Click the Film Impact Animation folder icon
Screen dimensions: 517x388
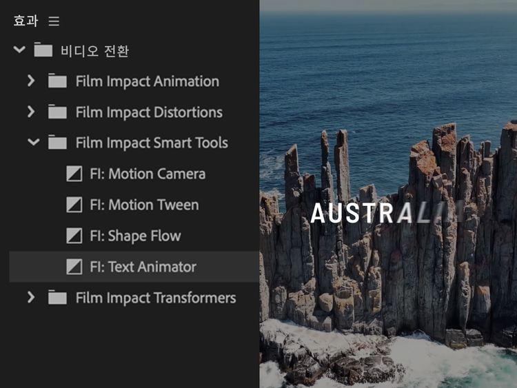[x=57, y=81]
